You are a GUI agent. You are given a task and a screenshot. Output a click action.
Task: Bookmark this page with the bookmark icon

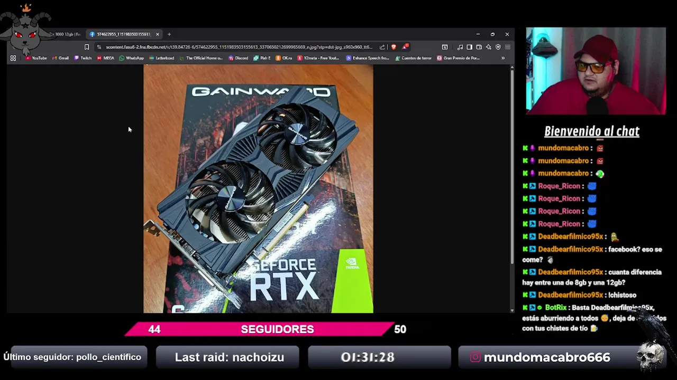click(x=87, y=47)
